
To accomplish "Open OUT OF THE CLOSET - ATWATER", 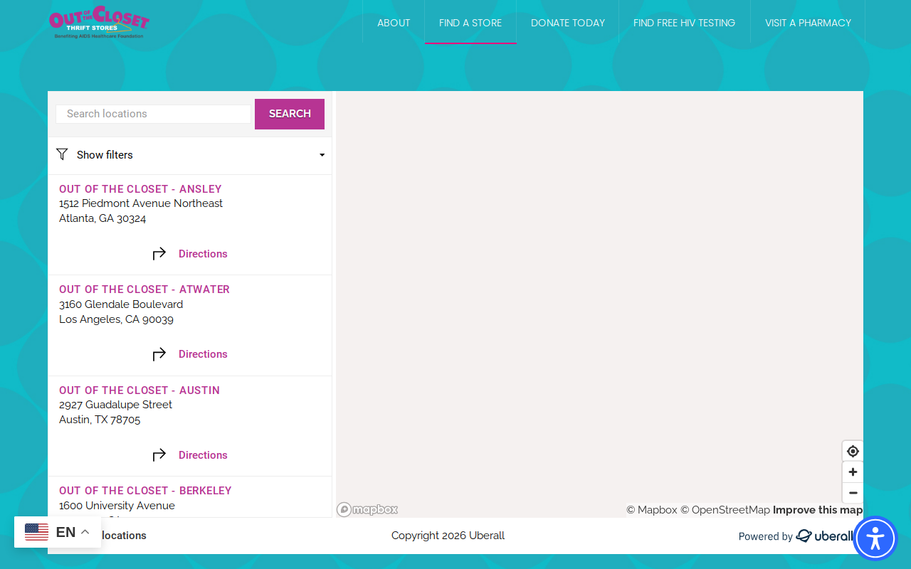I will point(144,289).
